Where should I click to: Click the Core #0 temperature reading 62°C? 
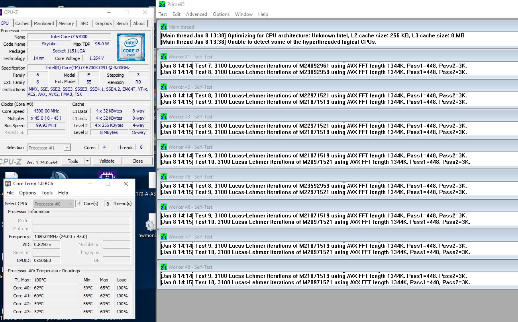pos(55,288)
